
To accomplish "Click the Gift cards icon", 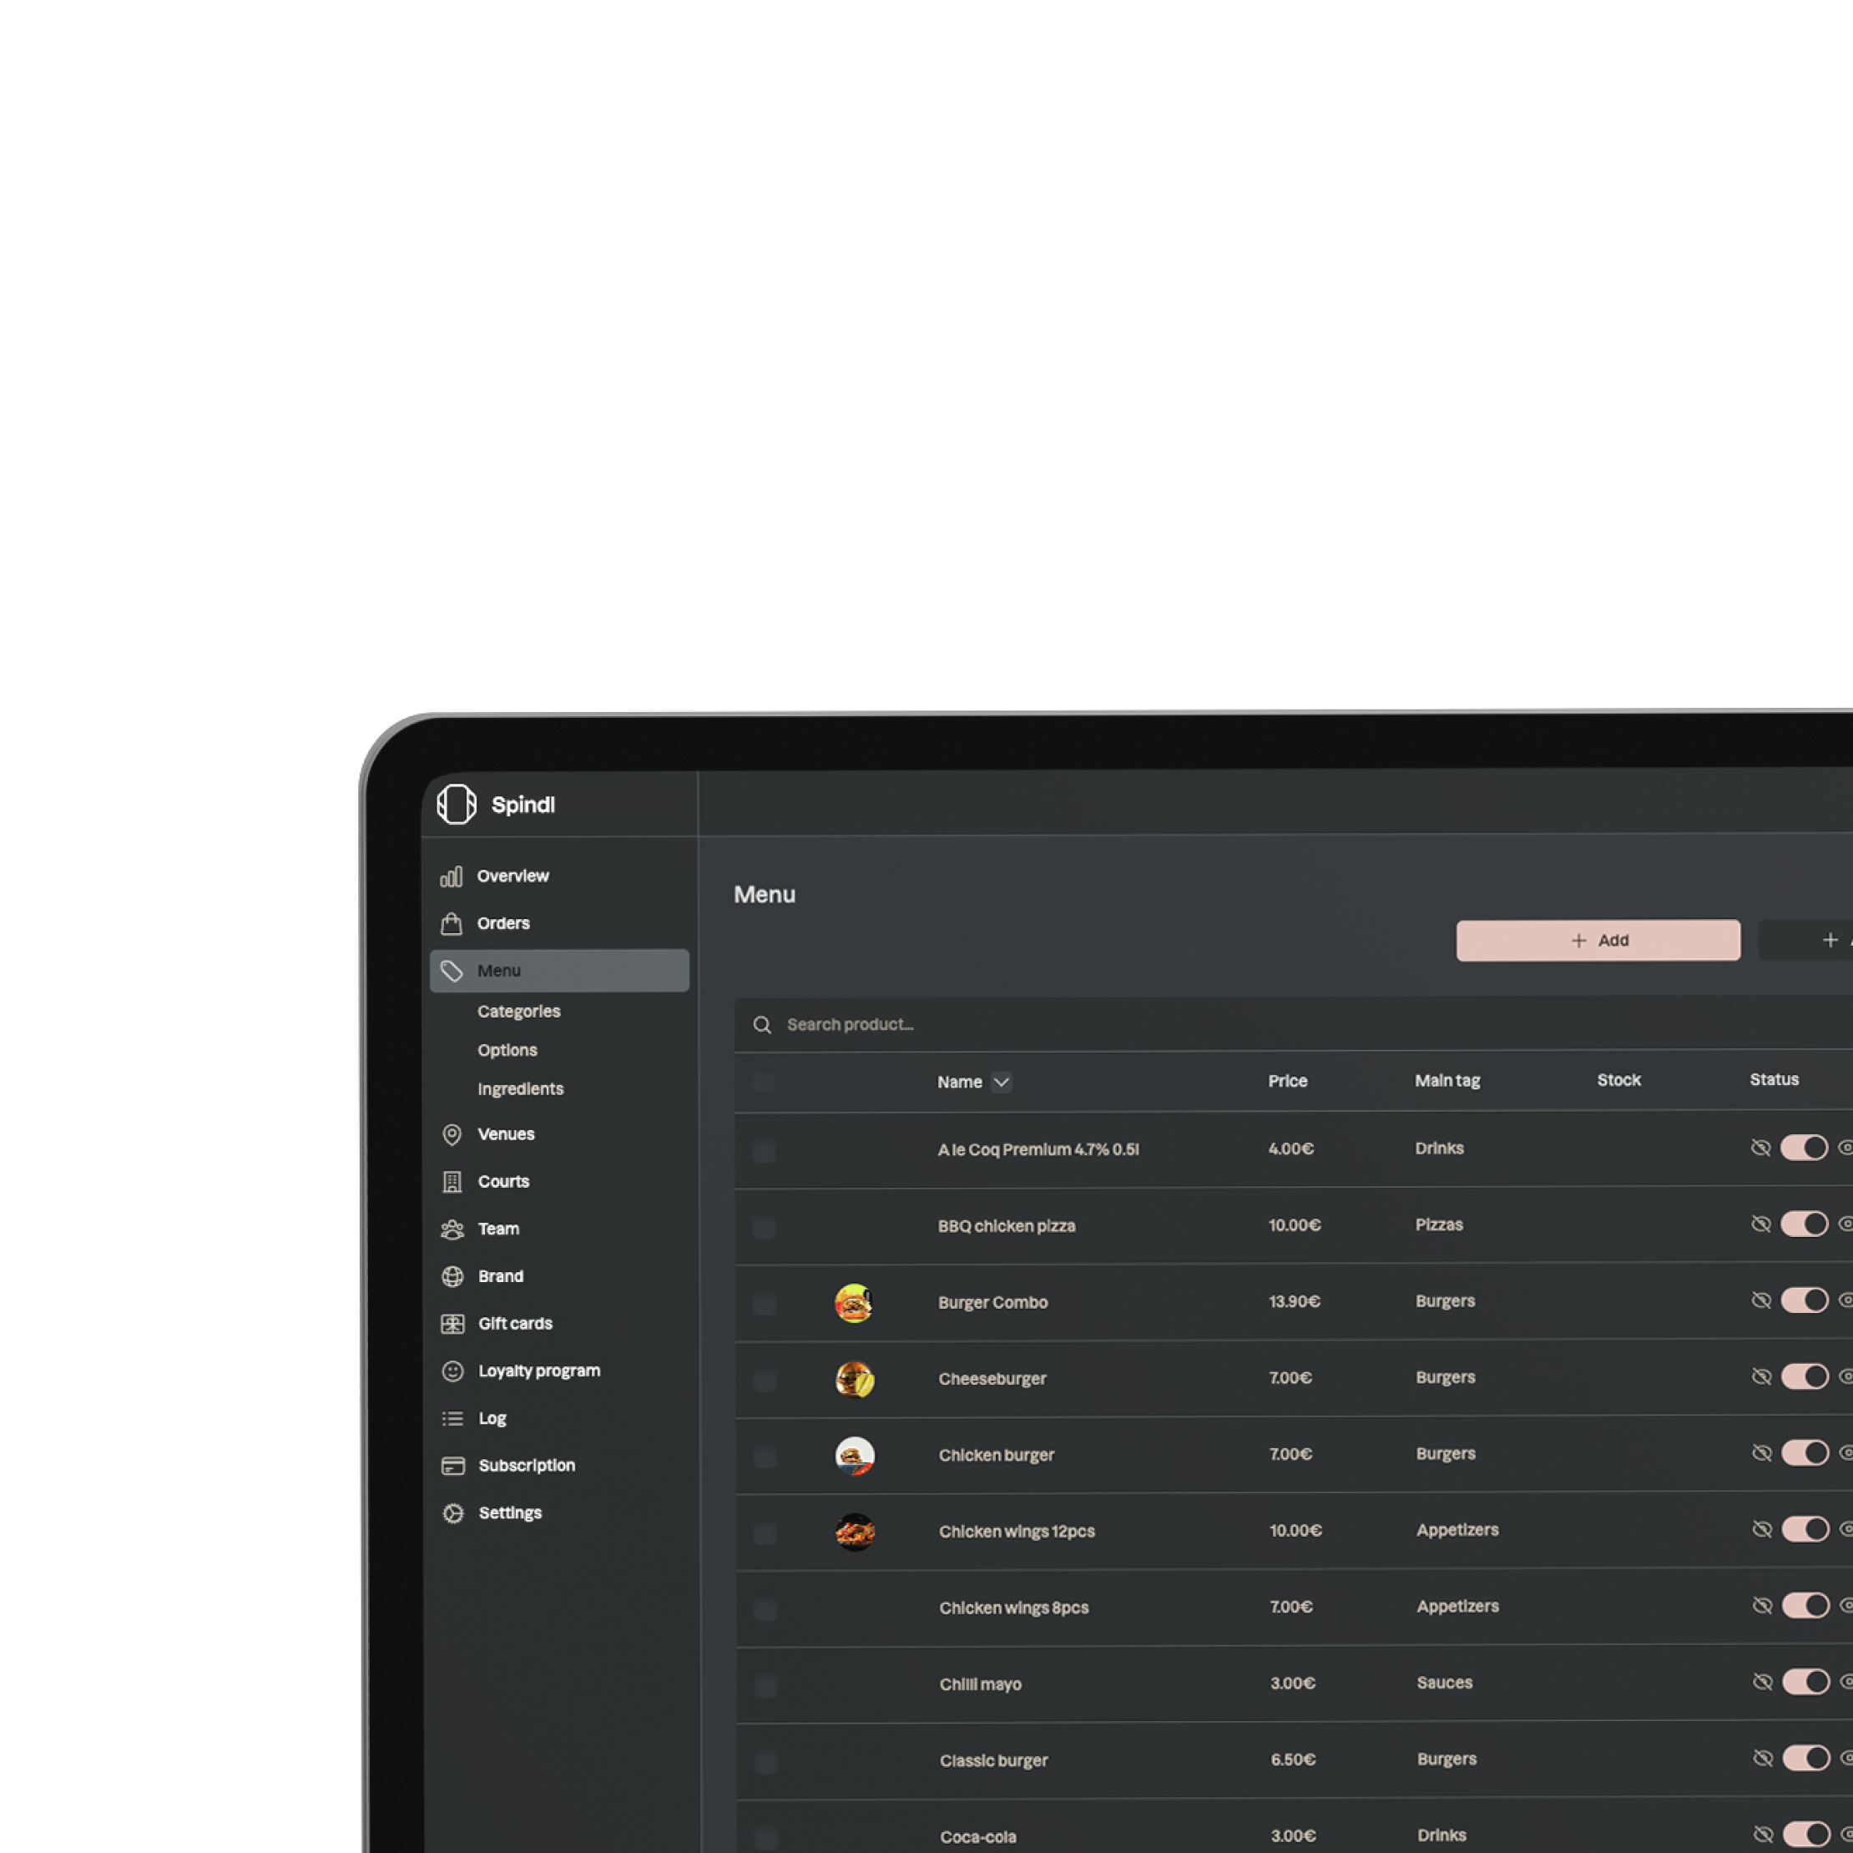I will (452, 1322).
